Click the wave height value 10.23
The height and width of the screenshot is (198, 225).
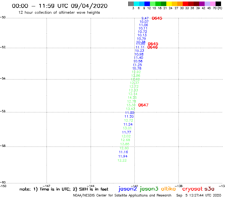pyautogui.click(x=140, y=51)
